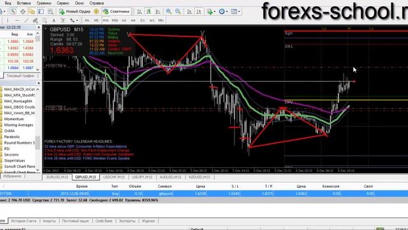Open the Графики menu
This screenshot has height=230, width=408.
tap(44, 3)
